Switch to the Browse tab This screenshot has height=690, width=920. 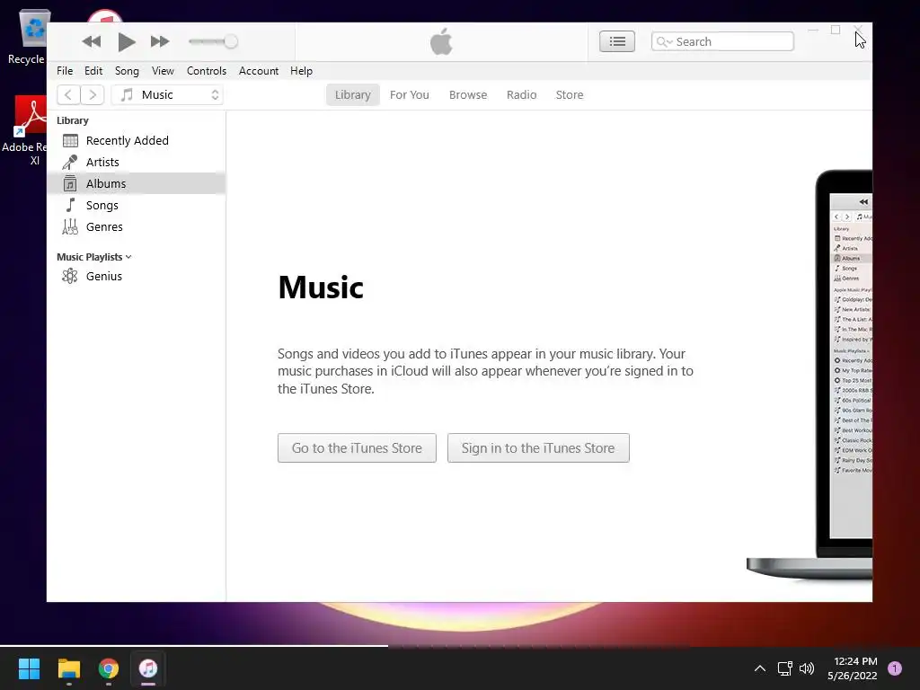click(467, 95)
